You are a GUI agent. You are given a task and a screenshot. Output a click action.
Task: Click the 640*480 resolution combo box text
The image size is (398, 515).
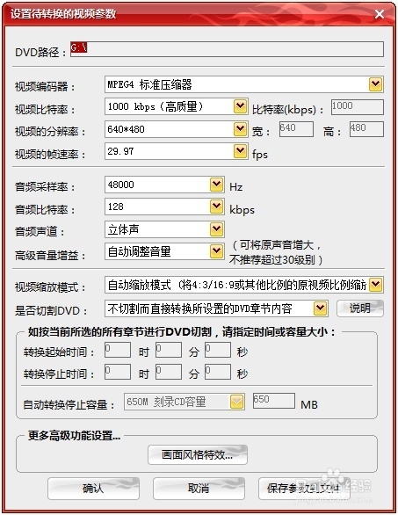pyautogui.click(x=127, y=129)
